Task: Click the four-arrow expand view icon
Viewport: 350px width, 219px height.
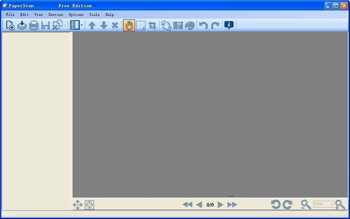Action: [78, 205]
